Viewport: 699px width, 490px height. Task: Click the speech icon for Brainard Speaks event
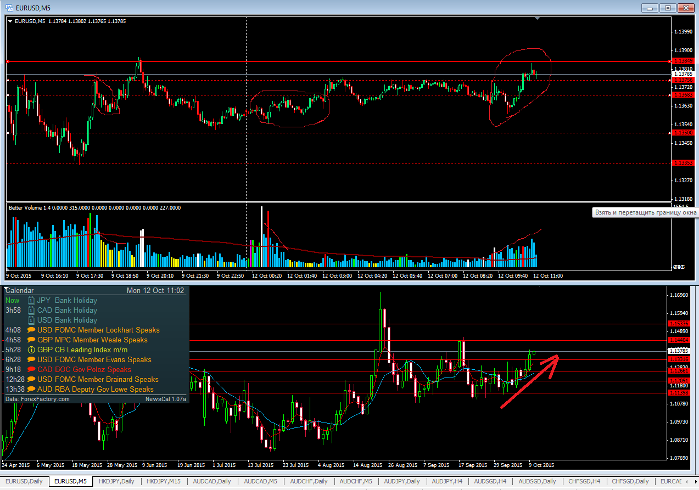click(x=31, y=380)
